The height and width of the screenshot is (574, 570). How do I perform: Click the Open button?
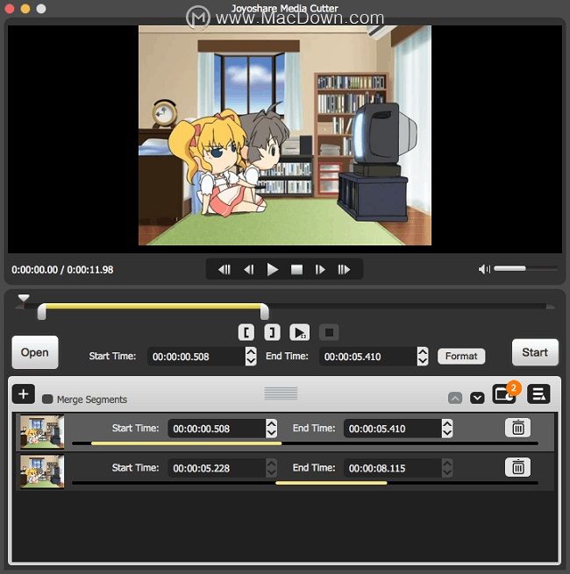click(x=35, y=352)
